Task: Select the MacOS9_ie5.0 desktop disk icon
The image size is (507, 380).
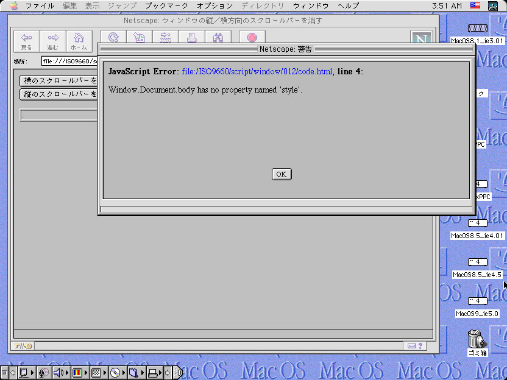Action: tap(478, 301)
